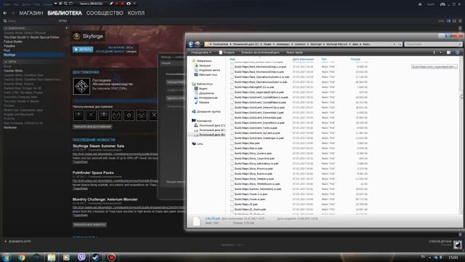The width and height of the screenshot is (465, 262).
Task: Select Fallout Shelter in the library list
Action: 13,41
